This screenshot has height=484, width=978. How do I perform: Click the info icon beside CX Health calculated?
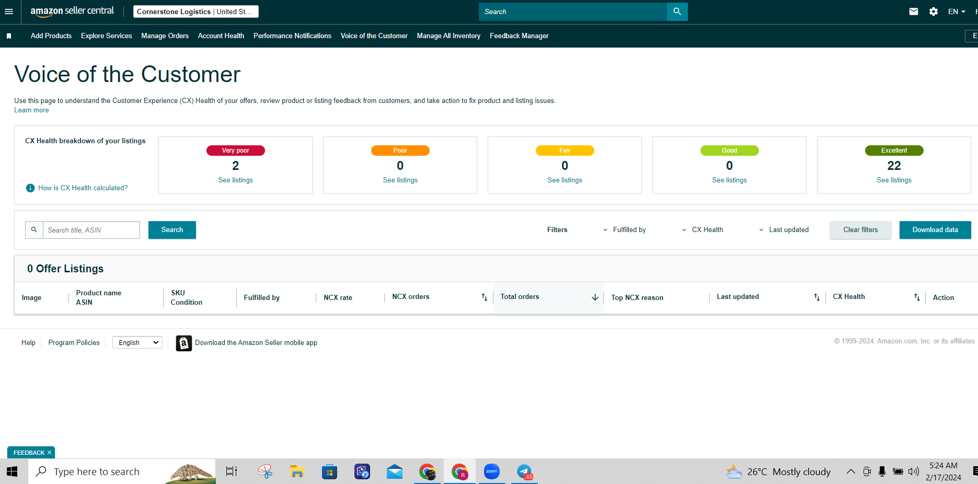(x=30, y=188)
